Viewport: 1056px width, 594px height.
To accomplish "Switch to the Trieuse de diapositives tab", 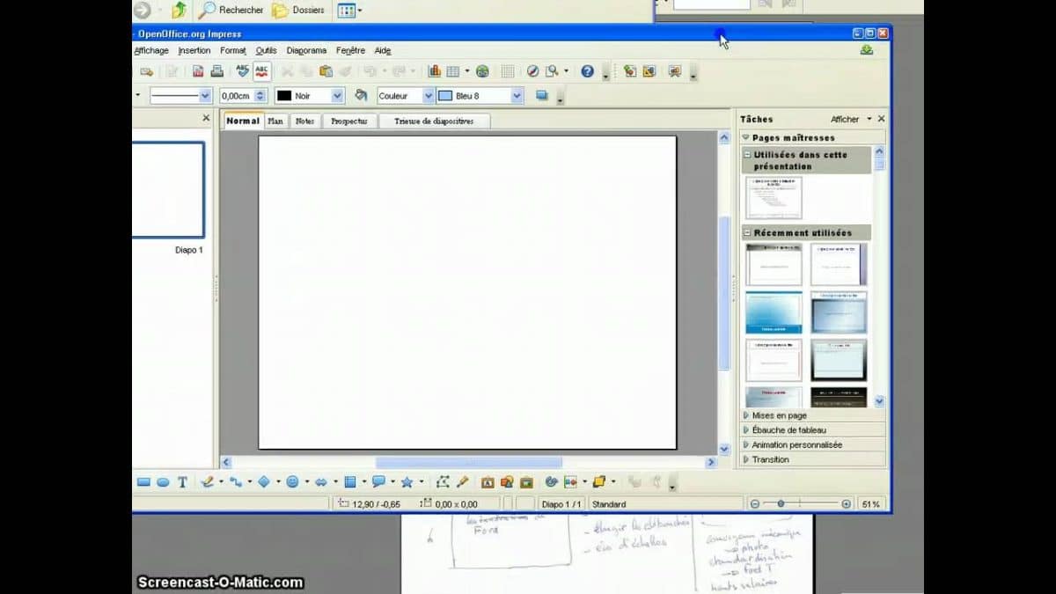I will [434, 121].
